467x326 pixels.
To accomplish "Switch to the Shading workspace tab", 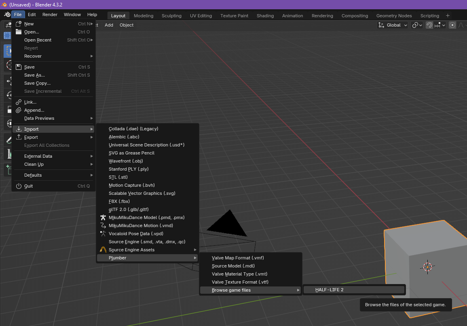I will [265, 16].
